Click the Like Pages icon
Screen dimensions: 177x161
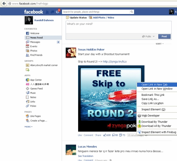(27, 116)
